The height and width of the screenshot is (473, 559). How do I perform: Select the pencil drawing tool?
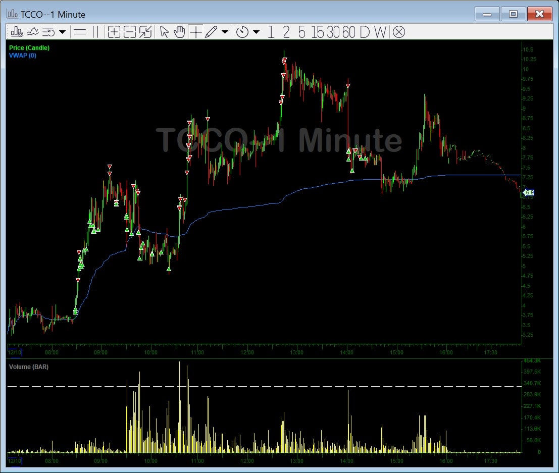tap(212, 32)
